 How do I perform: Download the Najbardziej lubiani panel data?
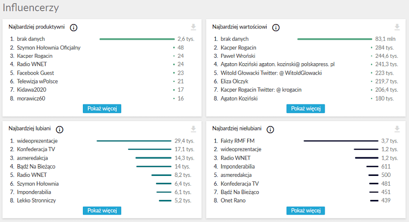point(193,129)
